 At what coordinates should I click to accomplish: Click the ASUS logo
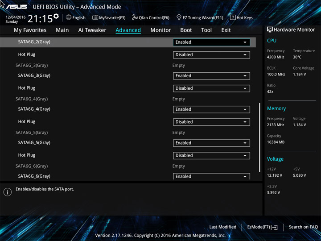tap(16, 7)
